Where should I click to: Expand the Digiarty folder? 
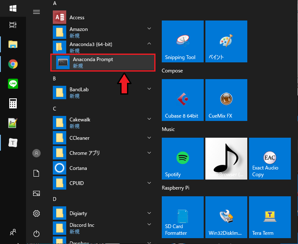149,213
